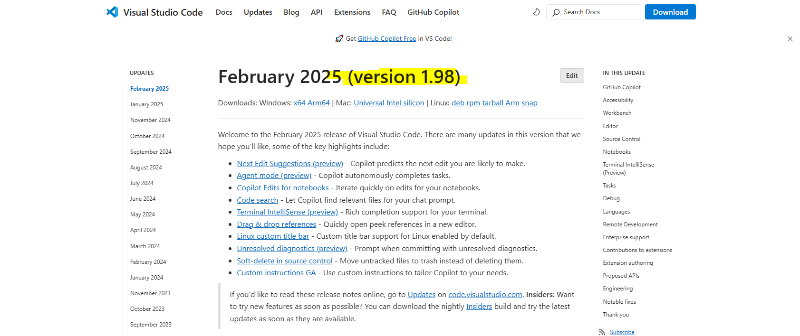Select November 2024 in updates list

click(150, 120)
